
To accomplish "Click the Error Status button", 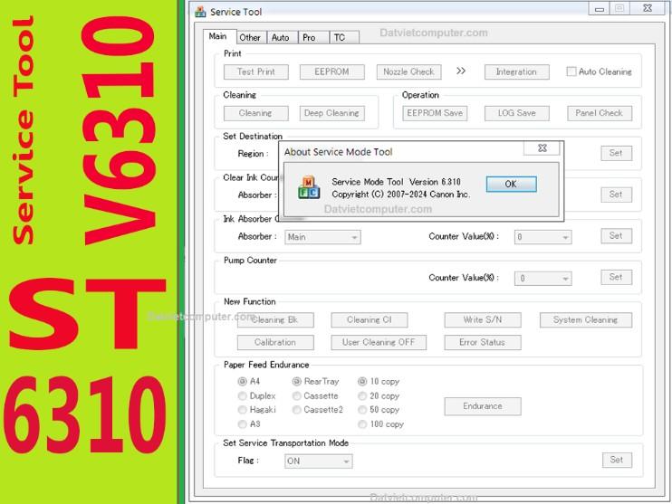I will click(x=483, y=343).
